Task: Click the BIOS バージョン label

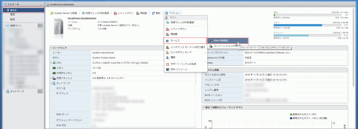Action: coord(214,95)
